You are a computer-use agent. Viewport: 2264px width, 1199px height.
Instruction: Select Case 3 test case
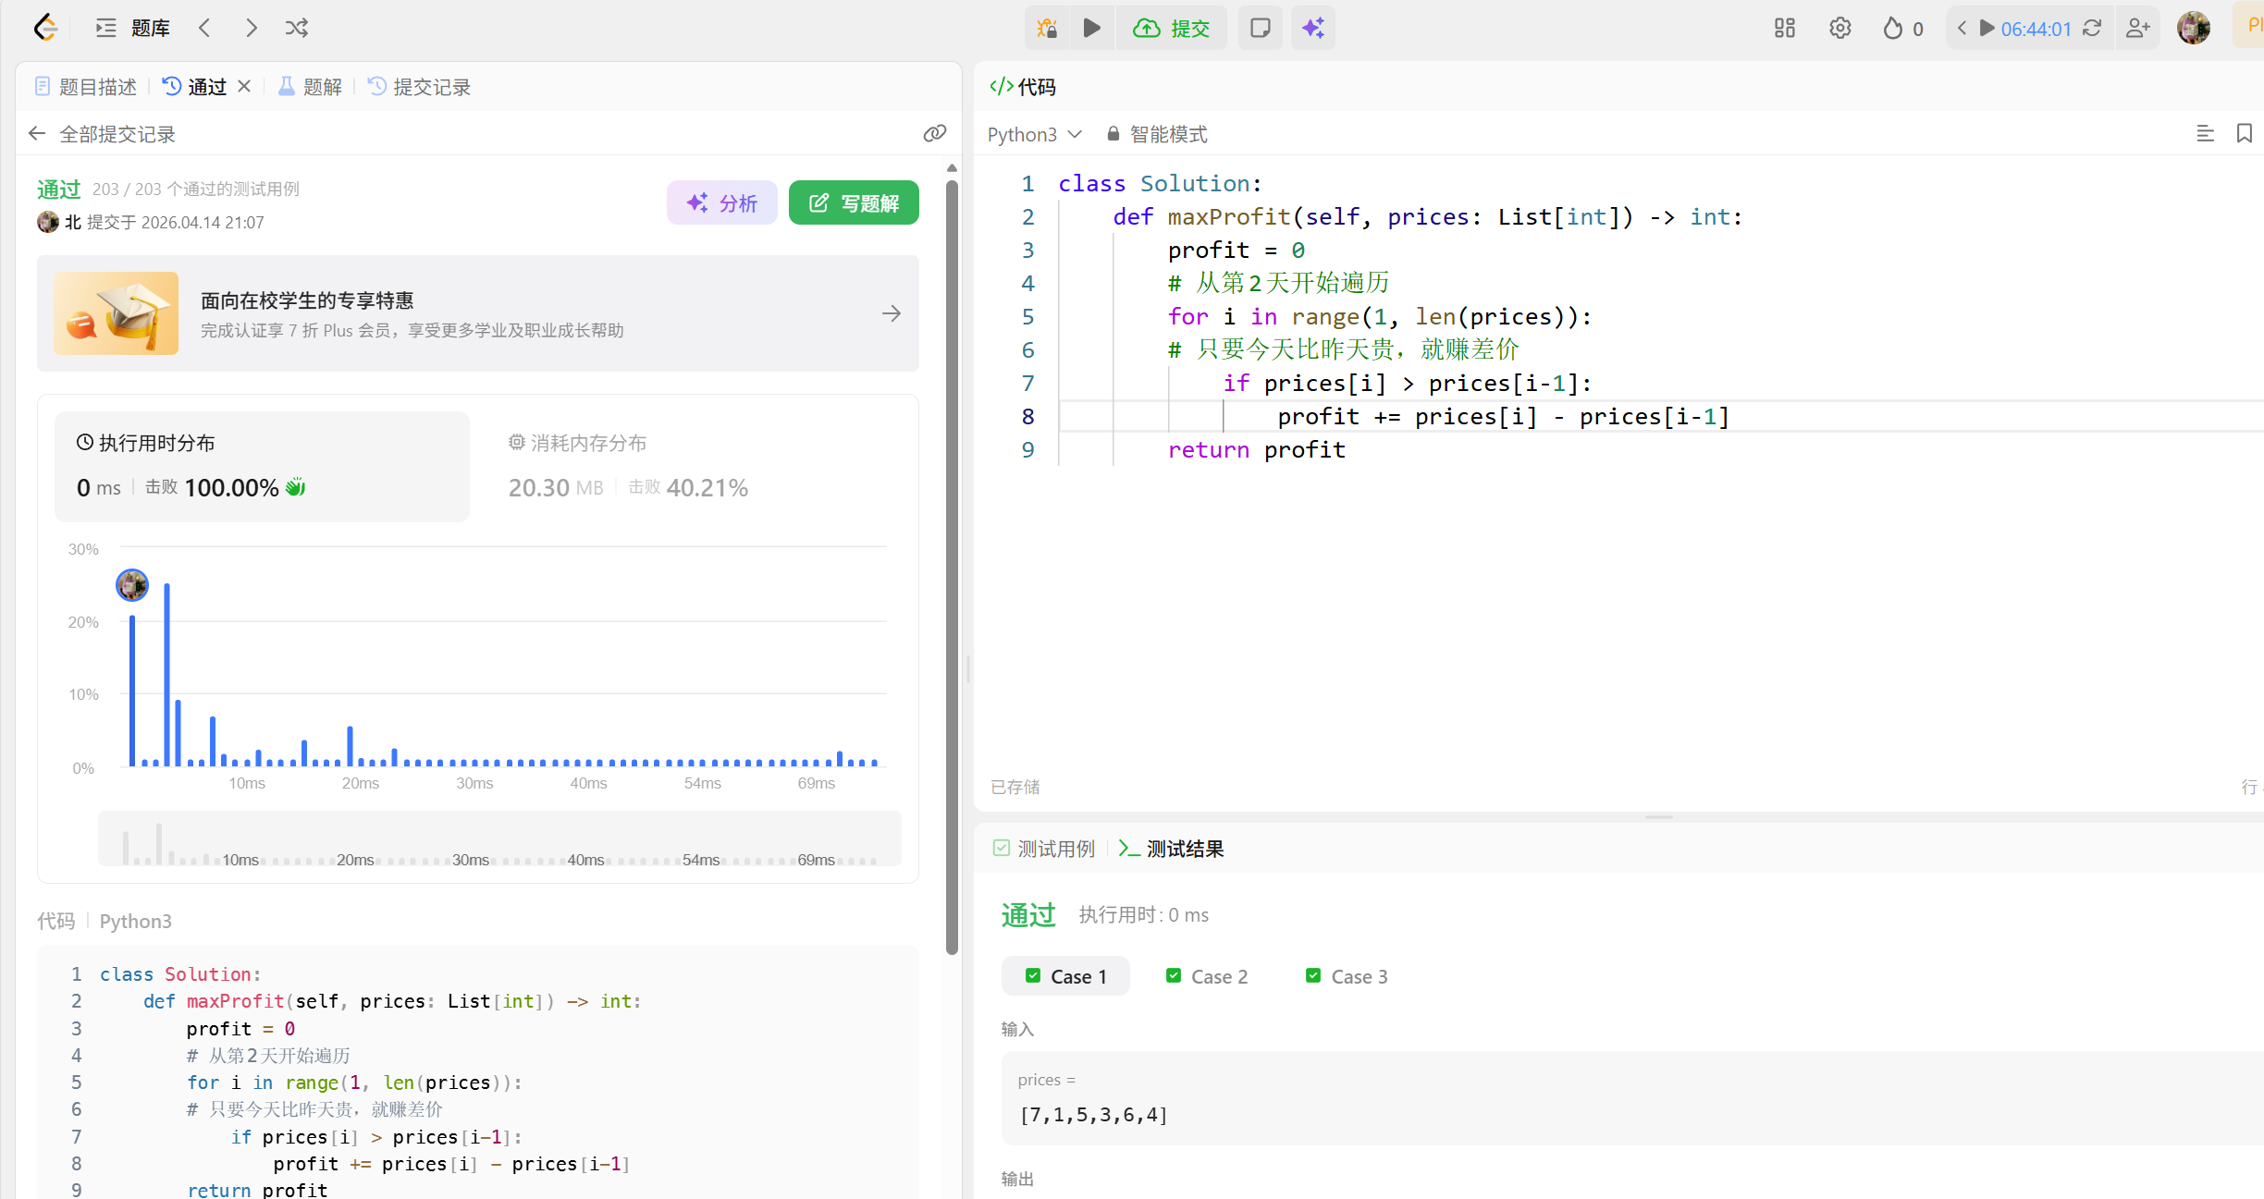[x=1347, y=976]
